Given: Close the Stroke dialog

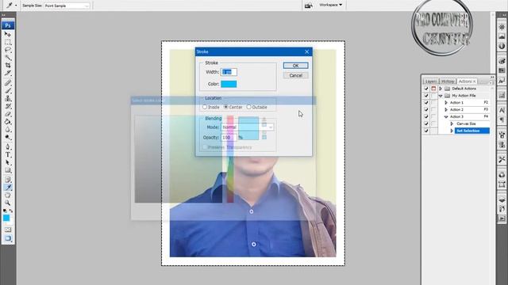Looking at the screenshot, I should tap(307, 51).
